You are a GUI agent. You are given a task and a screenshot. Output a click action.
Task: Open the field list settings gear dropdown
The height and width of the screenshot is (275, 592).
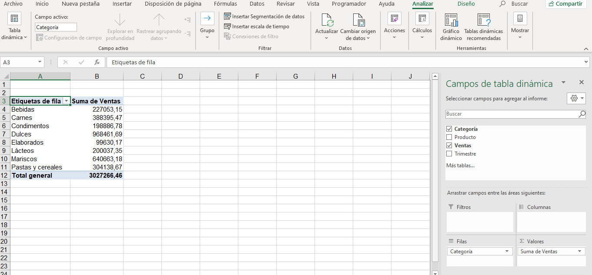coord(576,98)
